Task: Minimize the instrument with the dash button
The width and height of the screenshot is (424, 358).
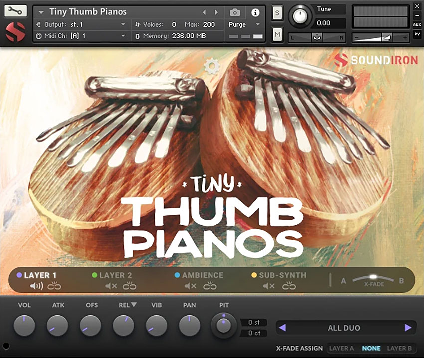Action: pyautogui.click(x=417, y=15)
